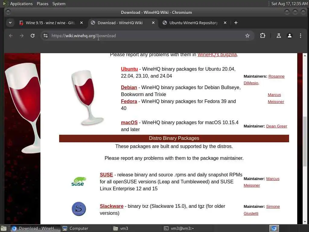Image resolution: width=309 pixels, height=232 pixels.
Task: Open maintainer Rosanne DiMesio link
Action: pyautogui.click(x=276, y=76)
